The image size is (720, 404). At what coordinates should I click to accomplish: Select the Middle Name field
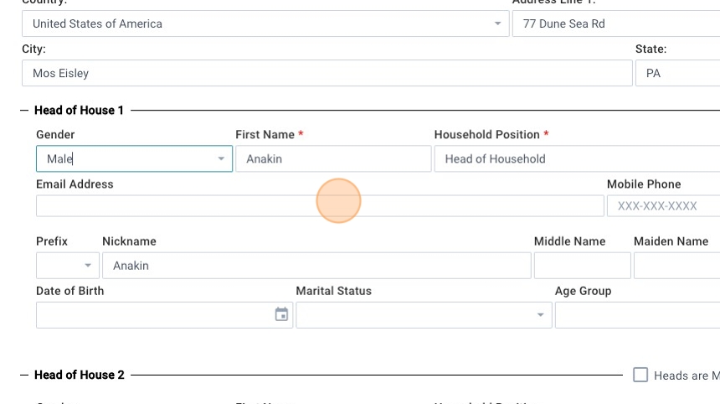pos(582,266)
